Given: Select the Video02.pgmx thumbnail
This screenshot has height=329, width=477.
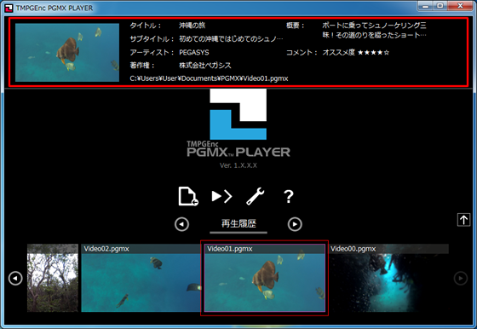Looking at the screenshot, I should [141, 278].
